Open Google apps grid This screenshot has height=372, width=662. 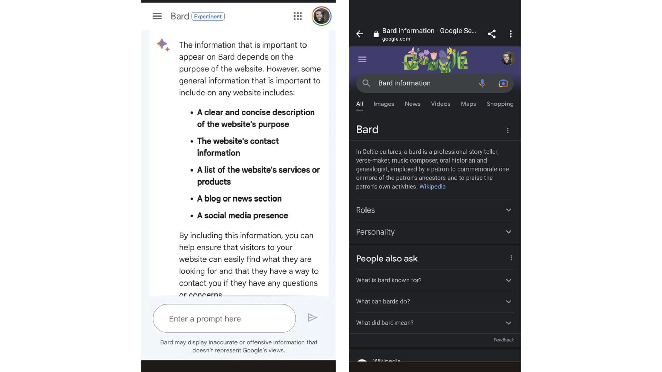click(298, 16)
